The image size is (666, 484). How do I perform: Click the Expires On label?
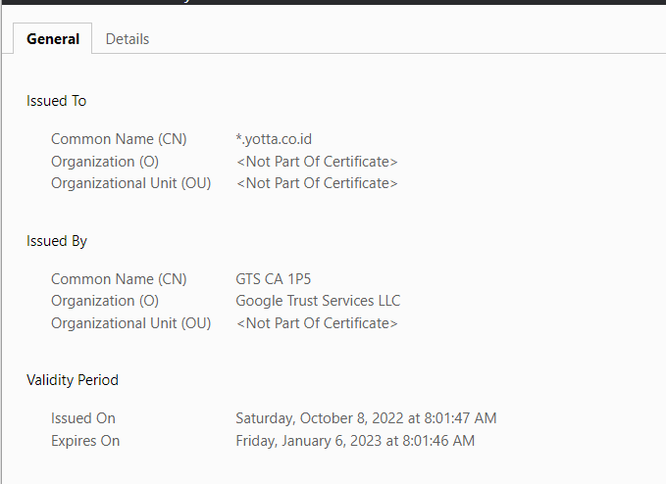tap(85, 441)
